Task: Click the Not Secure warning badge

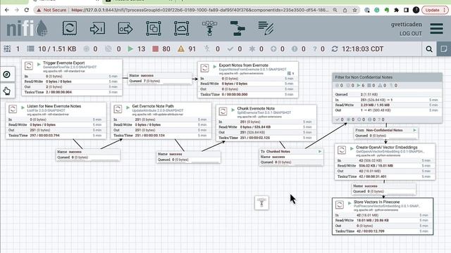Action: pyautogui.click(x=51, y=10)
